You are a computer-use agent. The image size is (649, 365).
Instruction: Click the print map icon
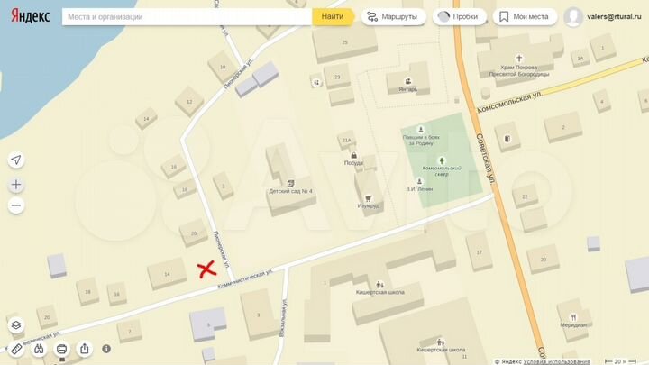[61, 349]
